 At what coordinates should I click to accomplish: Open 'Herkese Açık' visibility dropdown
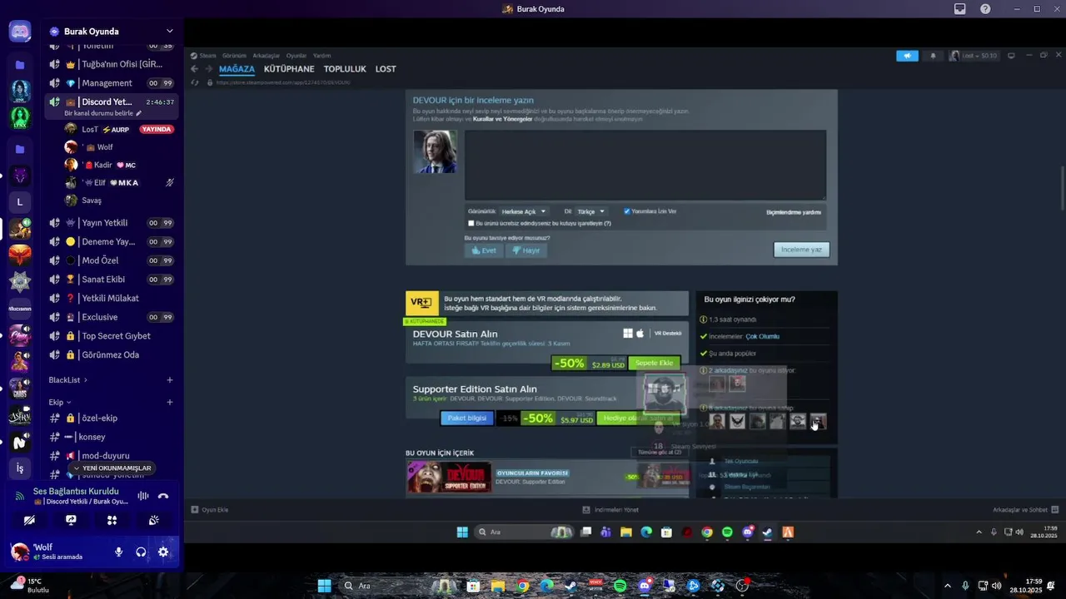[x=524, y=211]
